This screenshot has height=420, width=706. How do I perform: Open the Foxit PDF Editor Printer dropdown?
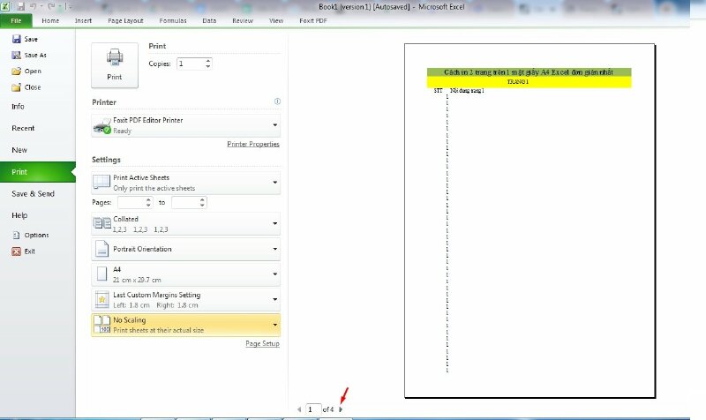185,125
